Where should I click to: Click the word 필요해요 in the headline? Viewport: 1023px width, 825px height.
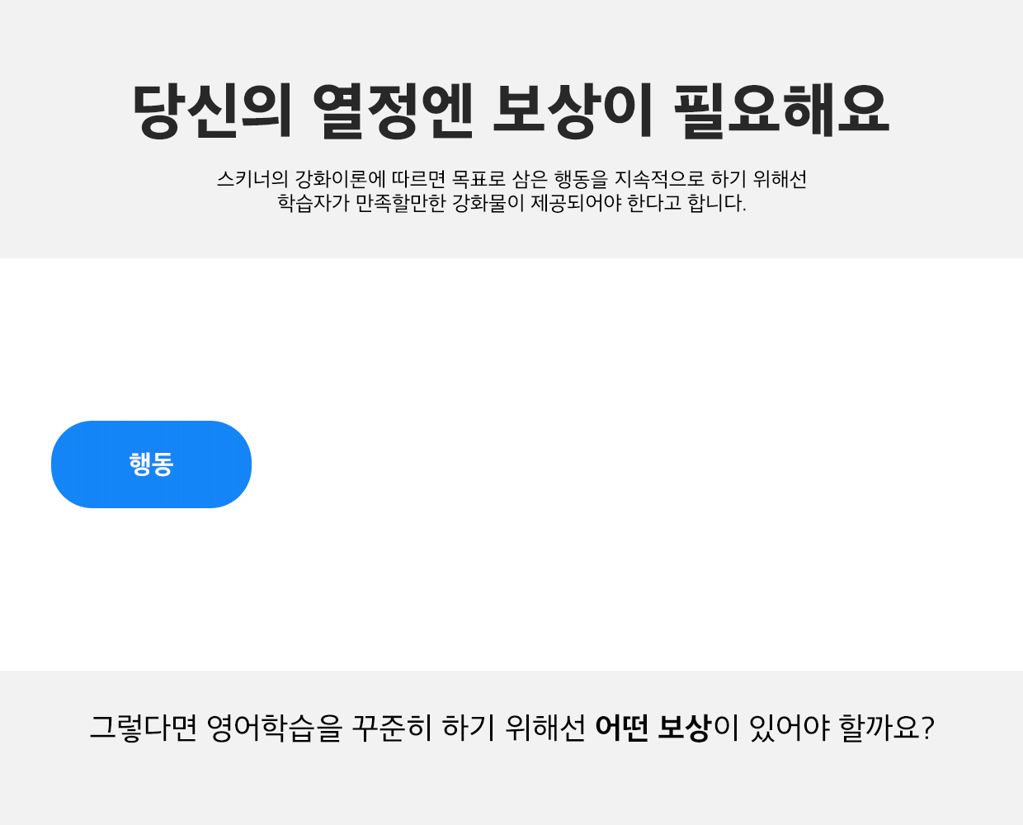pos(782,111)
